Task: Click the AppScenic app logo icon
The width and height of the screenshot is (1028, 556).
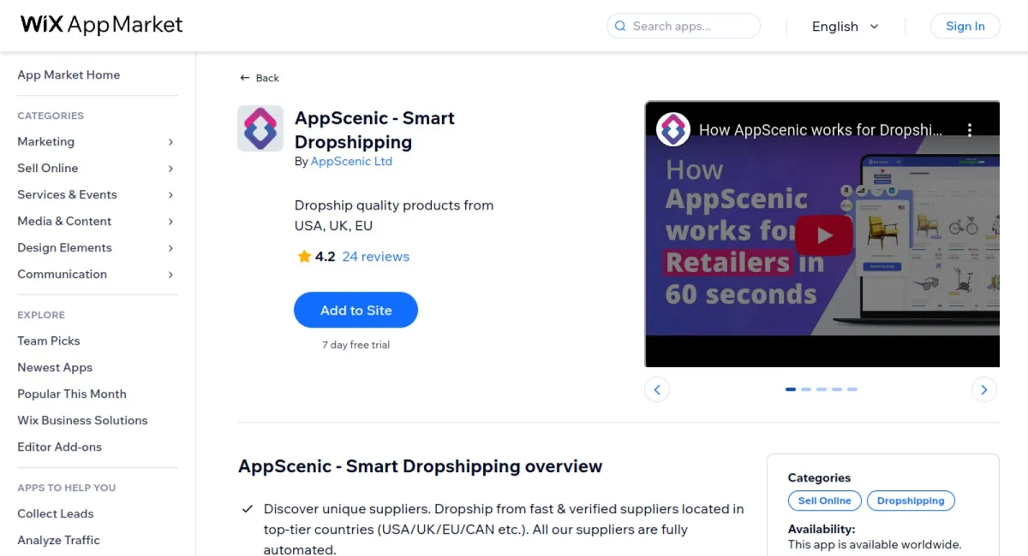Action: click(260, 129)
